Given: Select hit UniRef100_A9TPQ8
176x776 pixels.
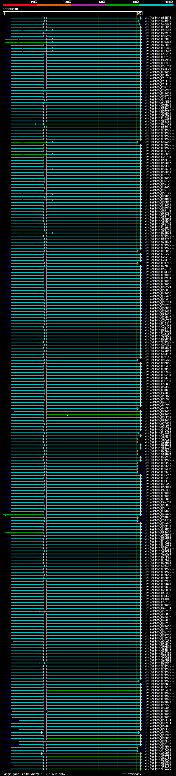Looking at the screenshot, I should [x=158, y=369].
